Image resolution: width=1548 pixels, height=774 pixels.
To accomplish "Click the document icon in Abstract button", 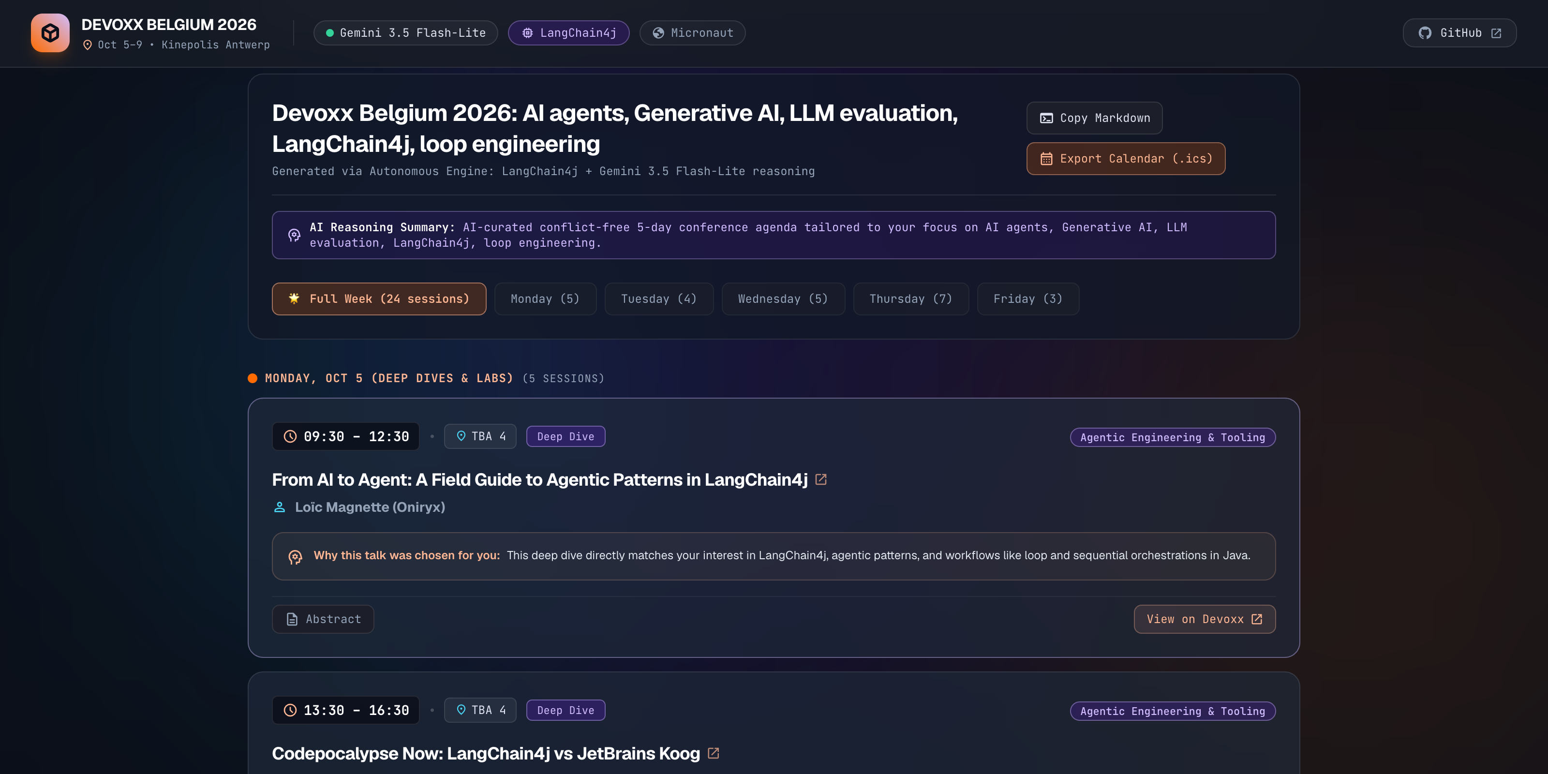I will [x=292, y=620].
